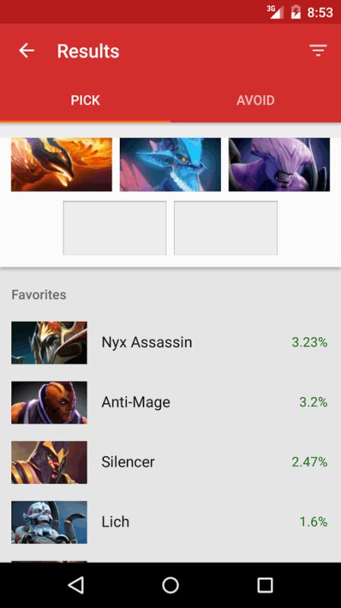Viewport: 341px width, 608px height.
Task: Open the filter icon in header
Action: [318, 51]
